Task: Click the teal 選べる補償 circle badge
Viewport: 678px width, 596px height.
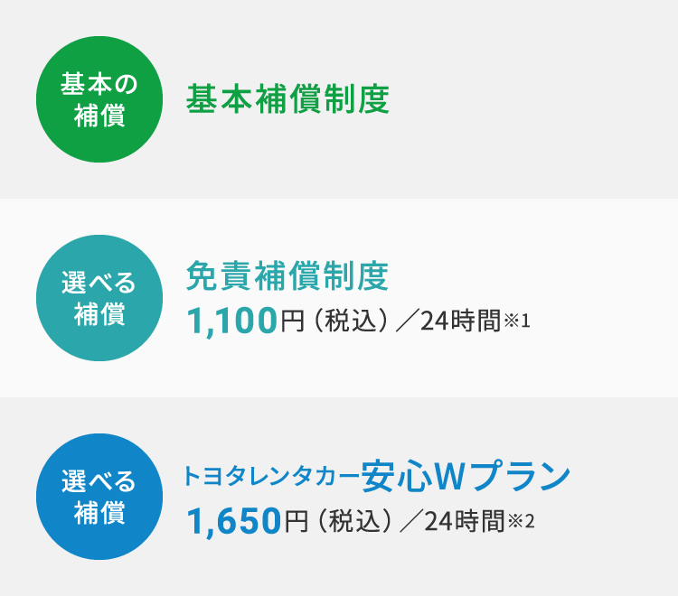Action: point(99,298)
